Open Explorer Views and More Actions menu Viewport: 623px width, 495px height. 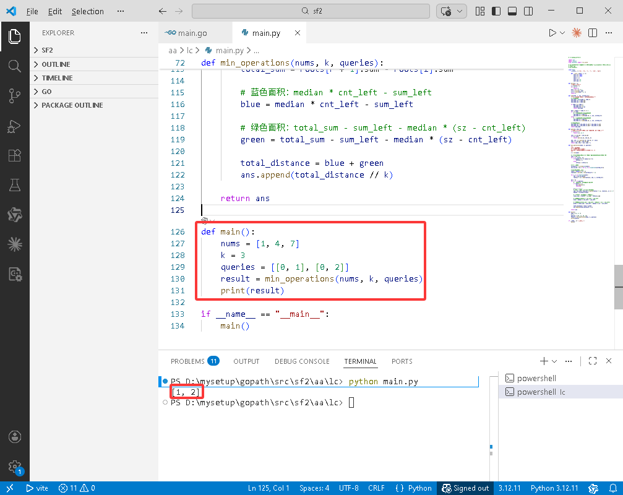[x=144, y=33]
